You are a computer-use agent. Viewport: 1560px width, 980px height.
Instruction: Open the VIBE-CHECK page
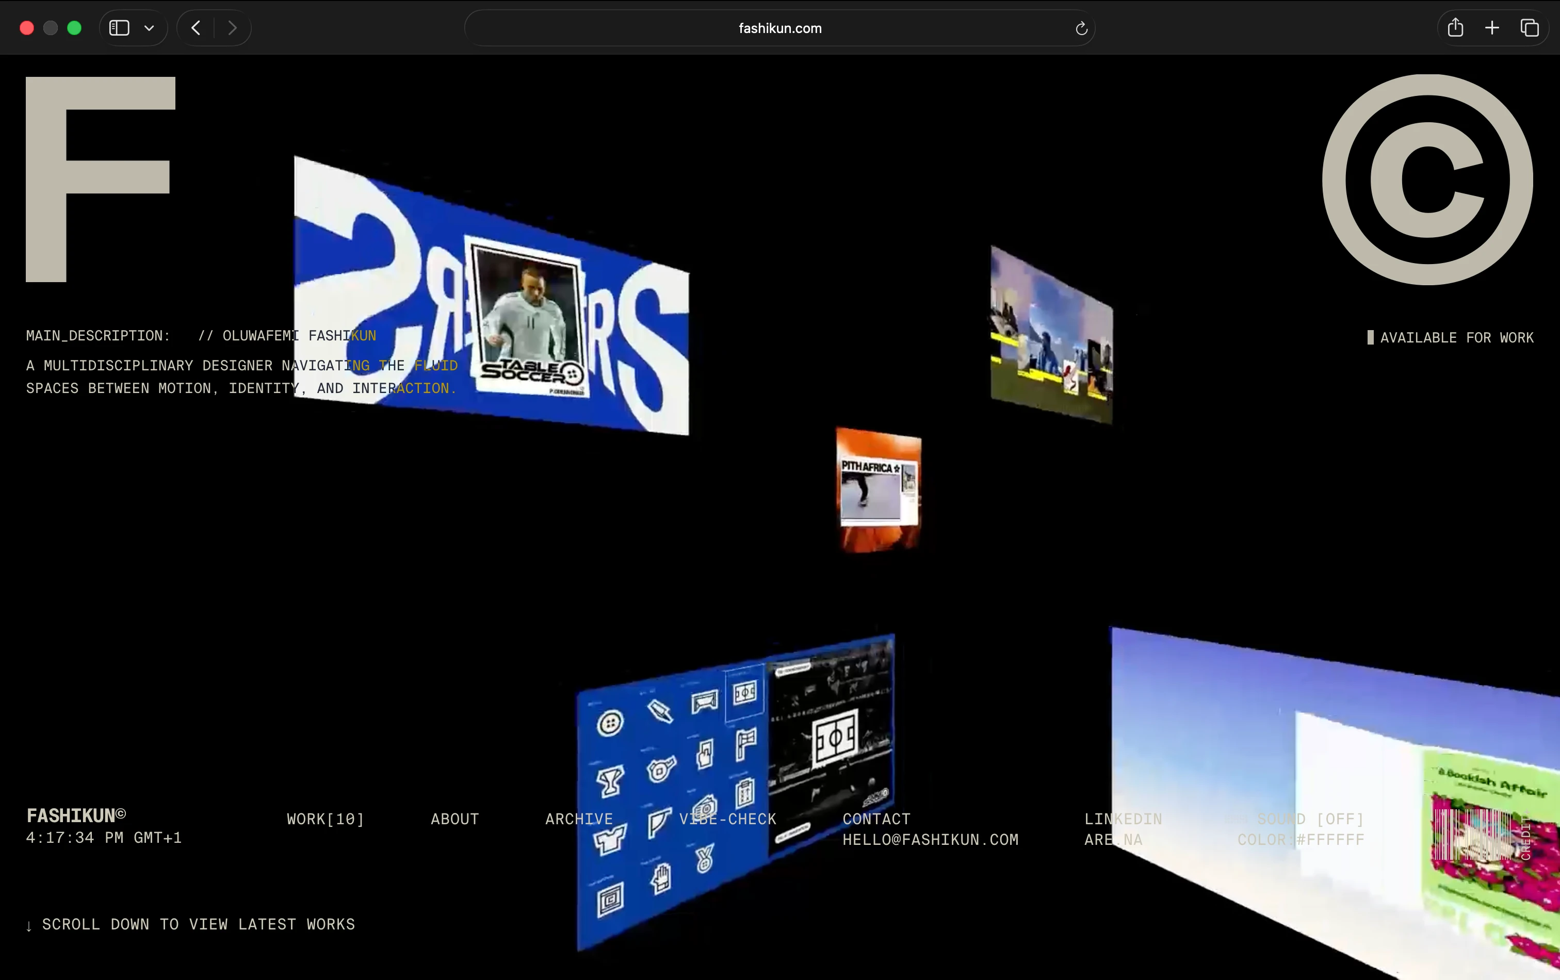click(727, 819)
